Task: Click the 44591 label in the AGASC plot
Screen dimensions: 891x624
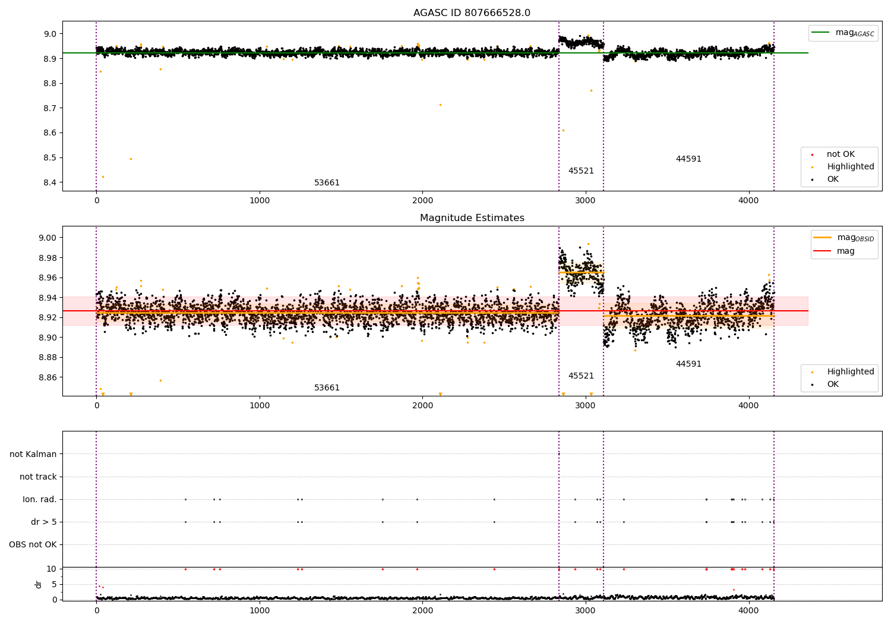Action: point(688,159)
